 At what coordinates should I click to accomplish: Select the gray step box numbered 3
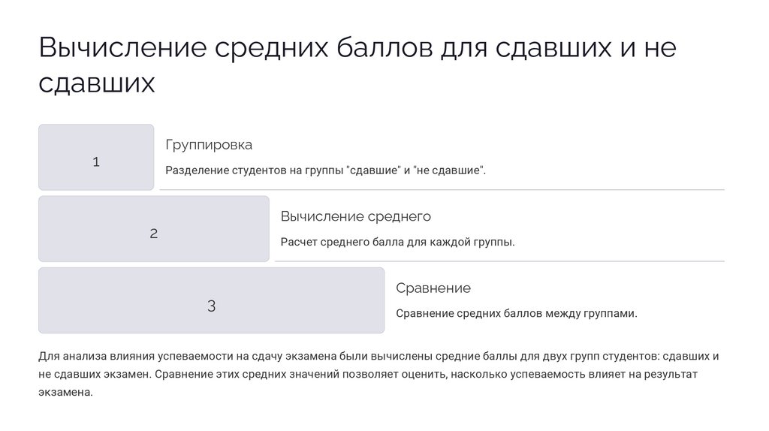coord(211,300)
